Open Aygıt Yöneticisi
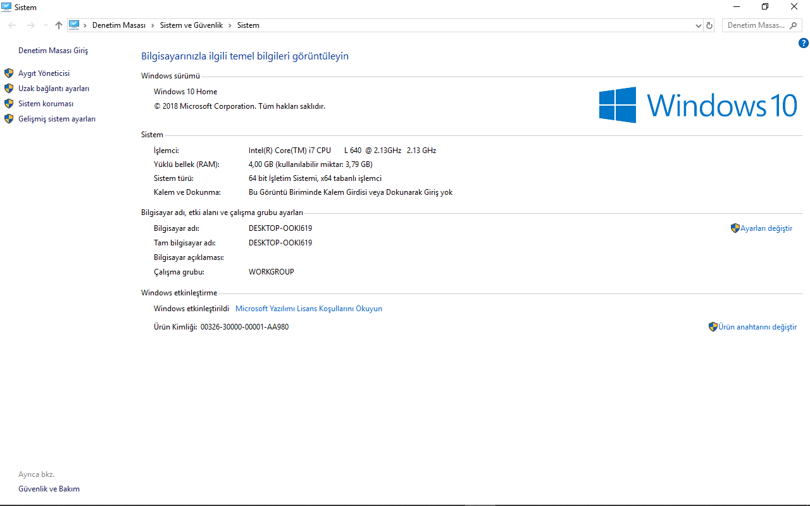The image size is (810, 506). pyautogui.click(x=44, y=73)
